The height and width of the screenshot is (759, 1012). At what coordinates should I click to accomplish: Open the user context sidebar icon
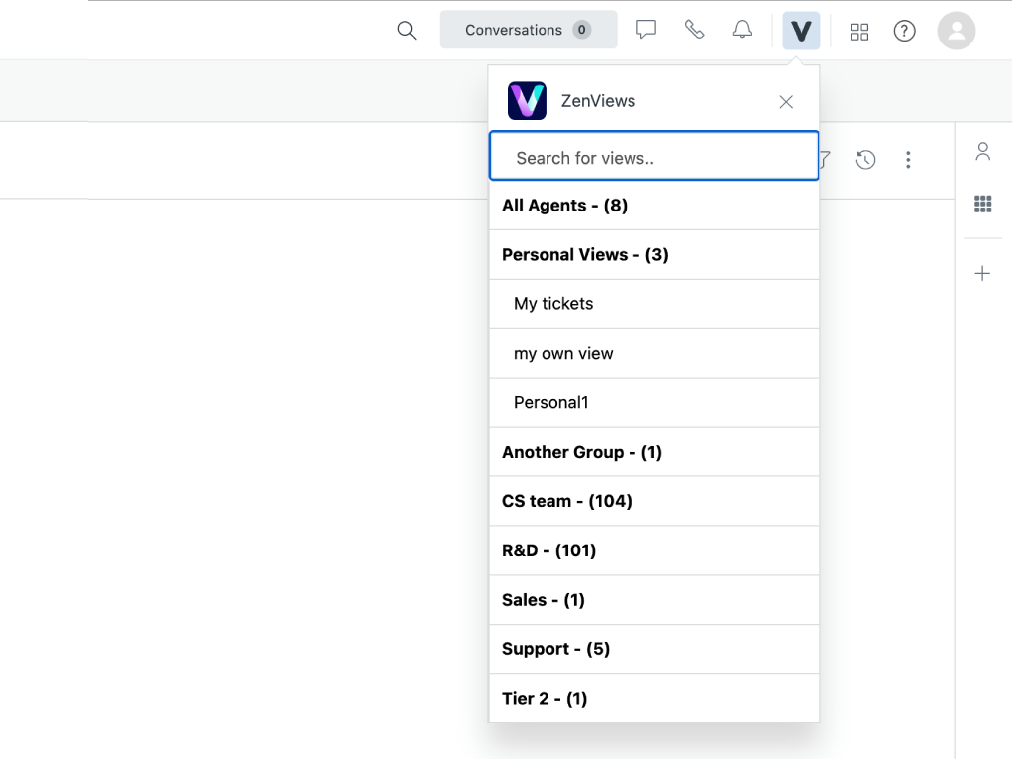[x=982, y=152]
